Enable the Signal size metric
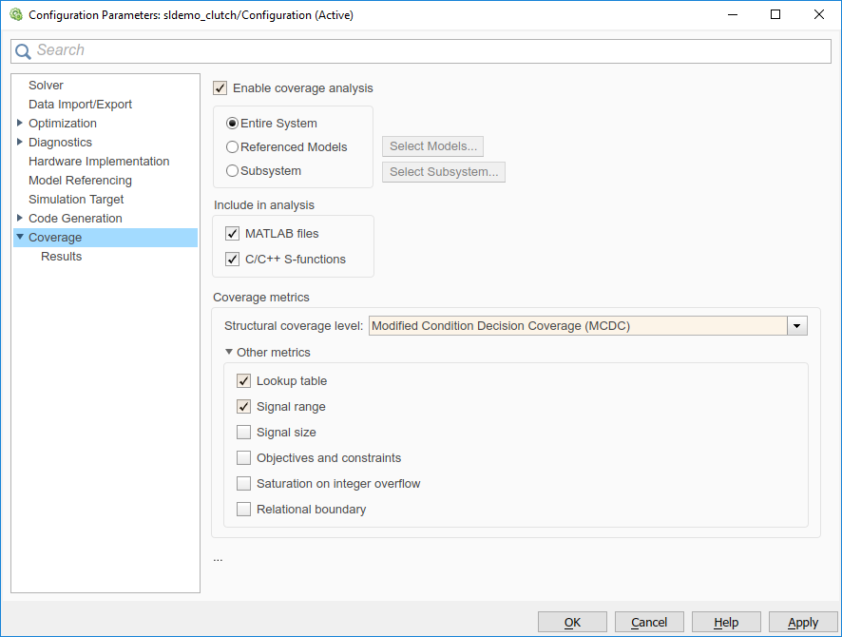The width and height of the screenshot is (842, 637). point(244,433)
